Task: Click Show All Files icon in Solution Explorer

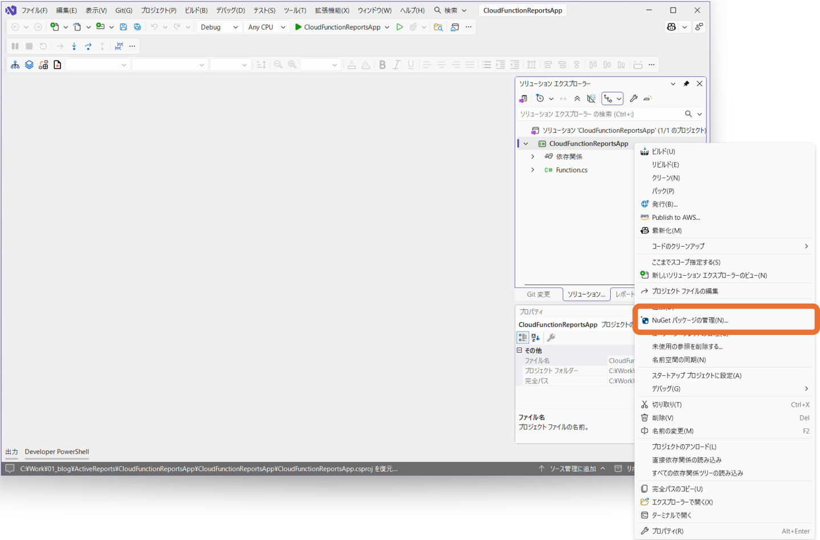Action: click(591, 99)
